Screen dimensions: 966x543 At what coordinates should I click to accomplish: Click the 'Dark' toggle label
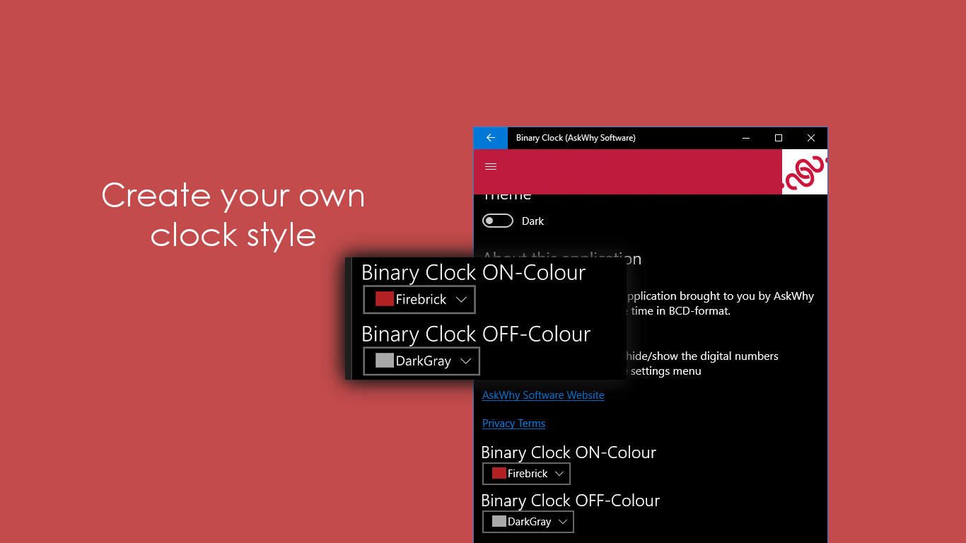coord(533,221)
